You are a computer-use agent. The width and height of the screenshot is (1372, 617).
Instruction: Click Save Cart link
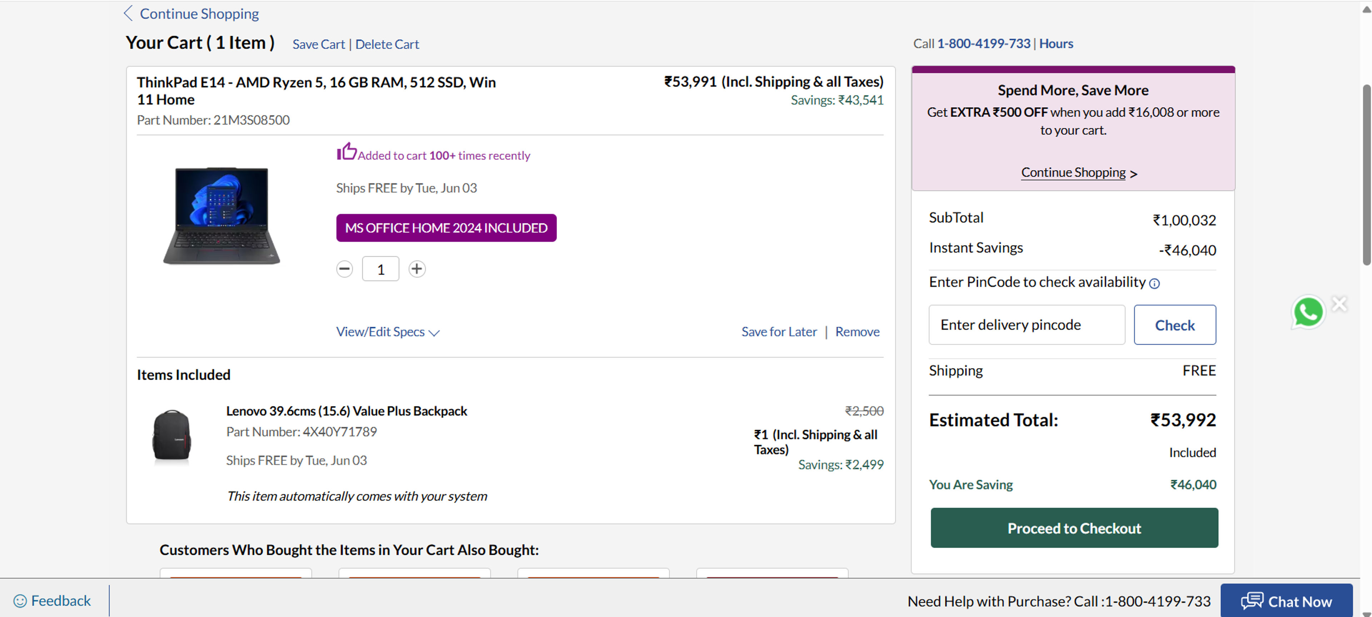(318, 44)
